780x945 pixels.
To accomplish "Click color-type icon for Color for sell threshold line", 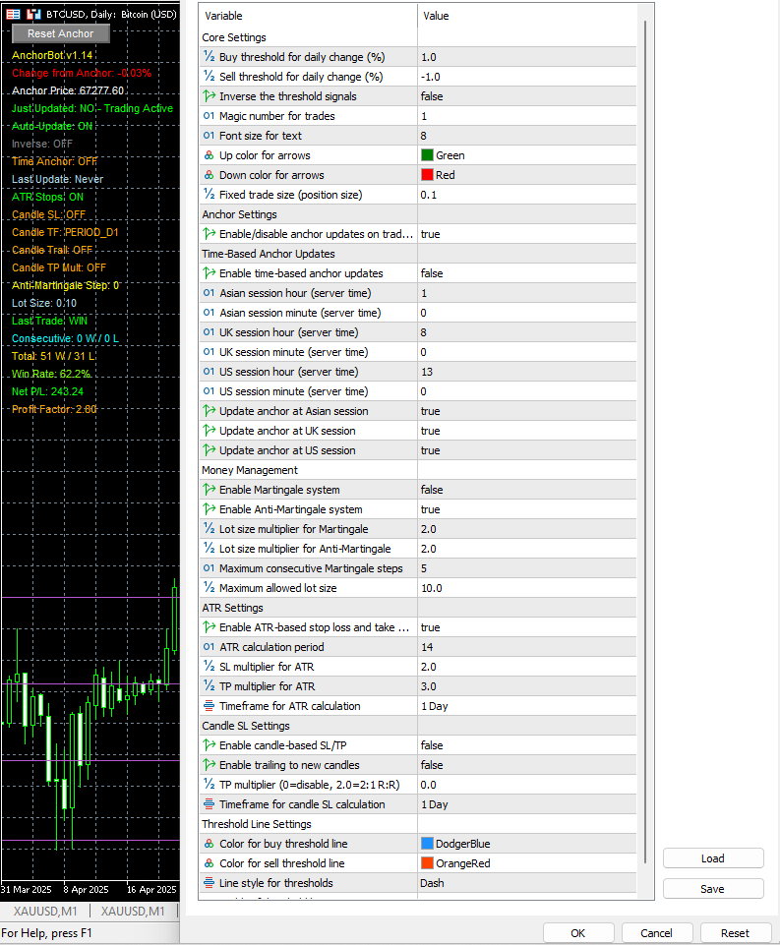I will coord(210,863).
